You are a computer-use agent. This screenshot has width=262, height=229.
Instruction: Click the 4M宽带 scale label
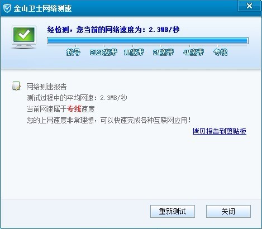[193, 53]
